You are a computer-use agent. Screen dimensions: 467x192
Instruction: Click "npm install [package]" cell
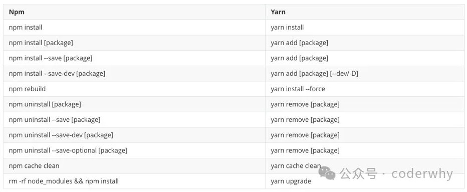pyautogui.click(x=134, y=43)
